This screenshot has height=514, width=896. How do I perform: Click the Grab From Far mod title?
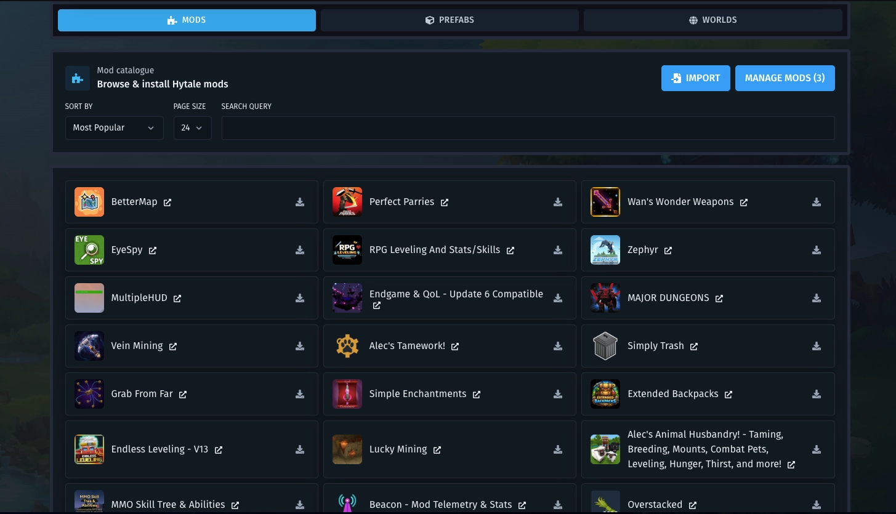(x=142, y=394)
